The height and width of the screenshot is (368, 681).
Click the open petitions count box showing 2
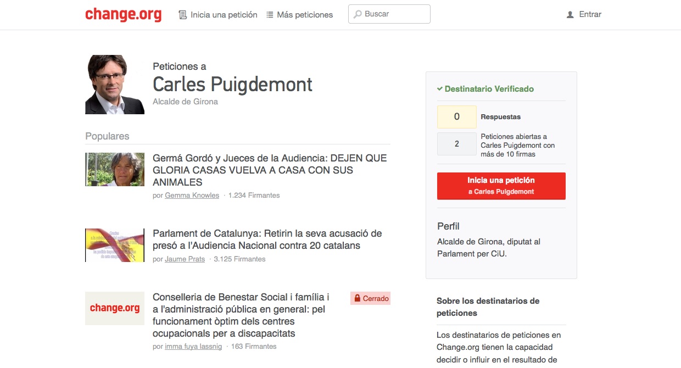[457, 144]
